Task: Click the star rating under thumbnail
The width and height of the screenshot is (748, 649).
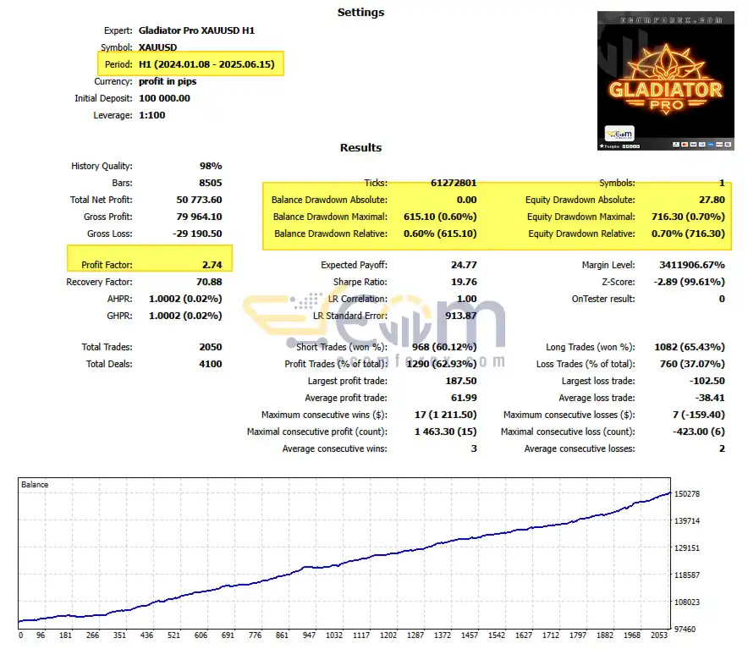Action: 619,146
